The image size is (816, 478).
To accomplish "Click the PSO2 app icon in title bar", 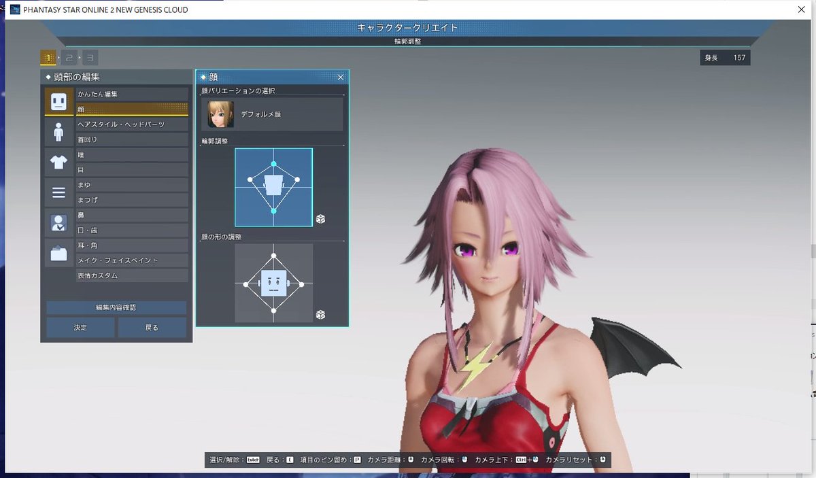I will point(14,10).
